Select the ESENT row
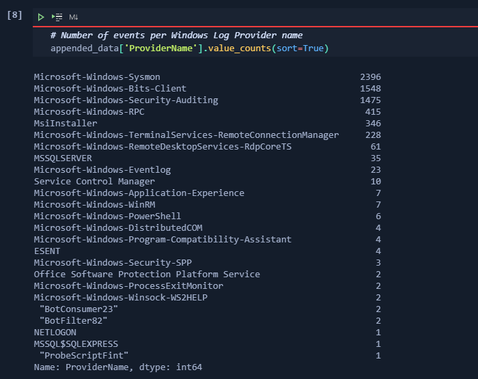478x379 pixels. (208, 251)
